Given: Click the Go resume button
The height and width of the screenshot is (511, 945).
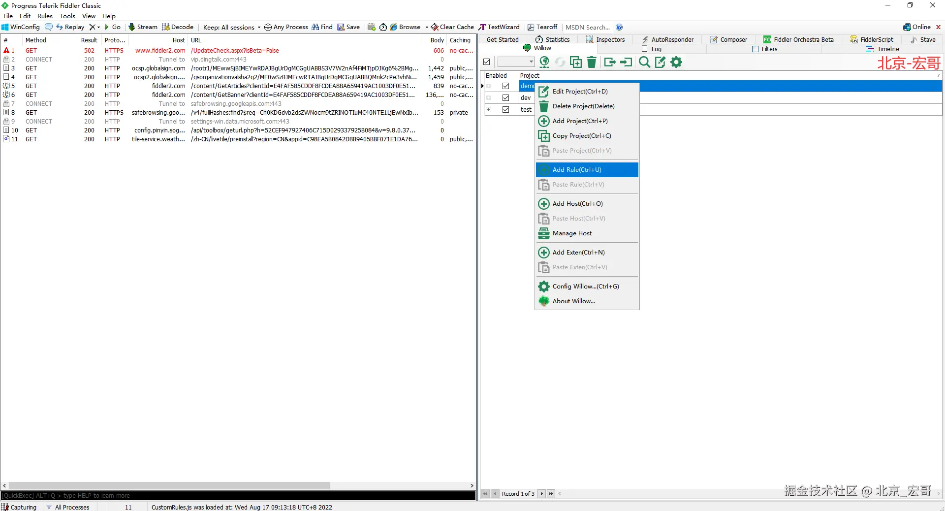Looking at the screenshot, I should click(113, 27).
